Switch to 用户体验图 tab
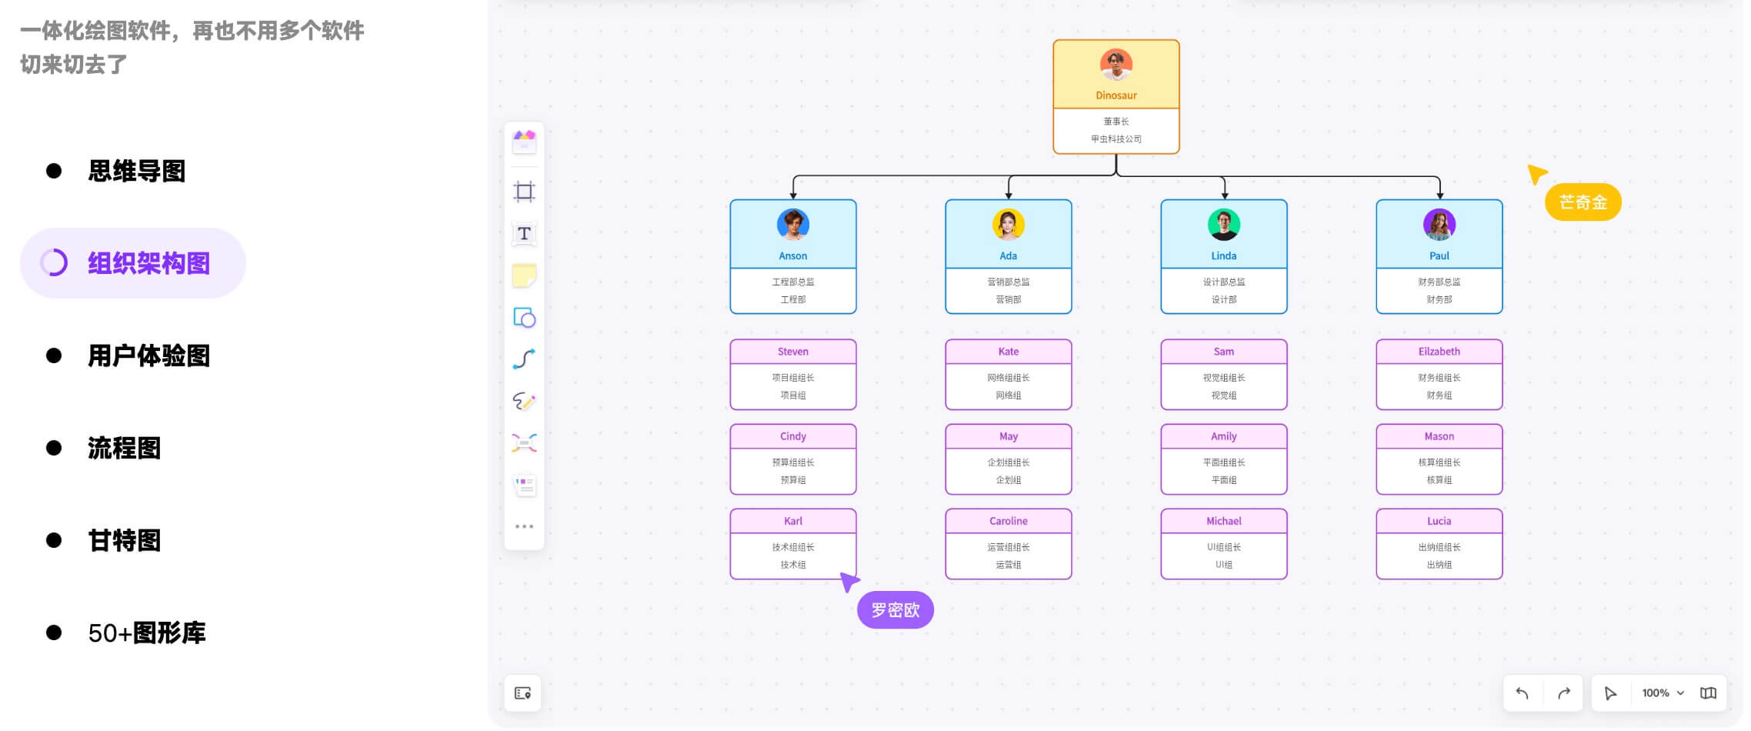 coord(148,355)
